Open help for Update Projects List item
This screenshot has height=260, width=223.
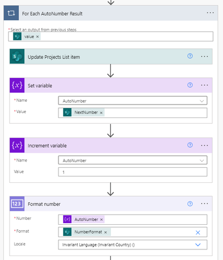pyautogui.click(x=190, y=56)
